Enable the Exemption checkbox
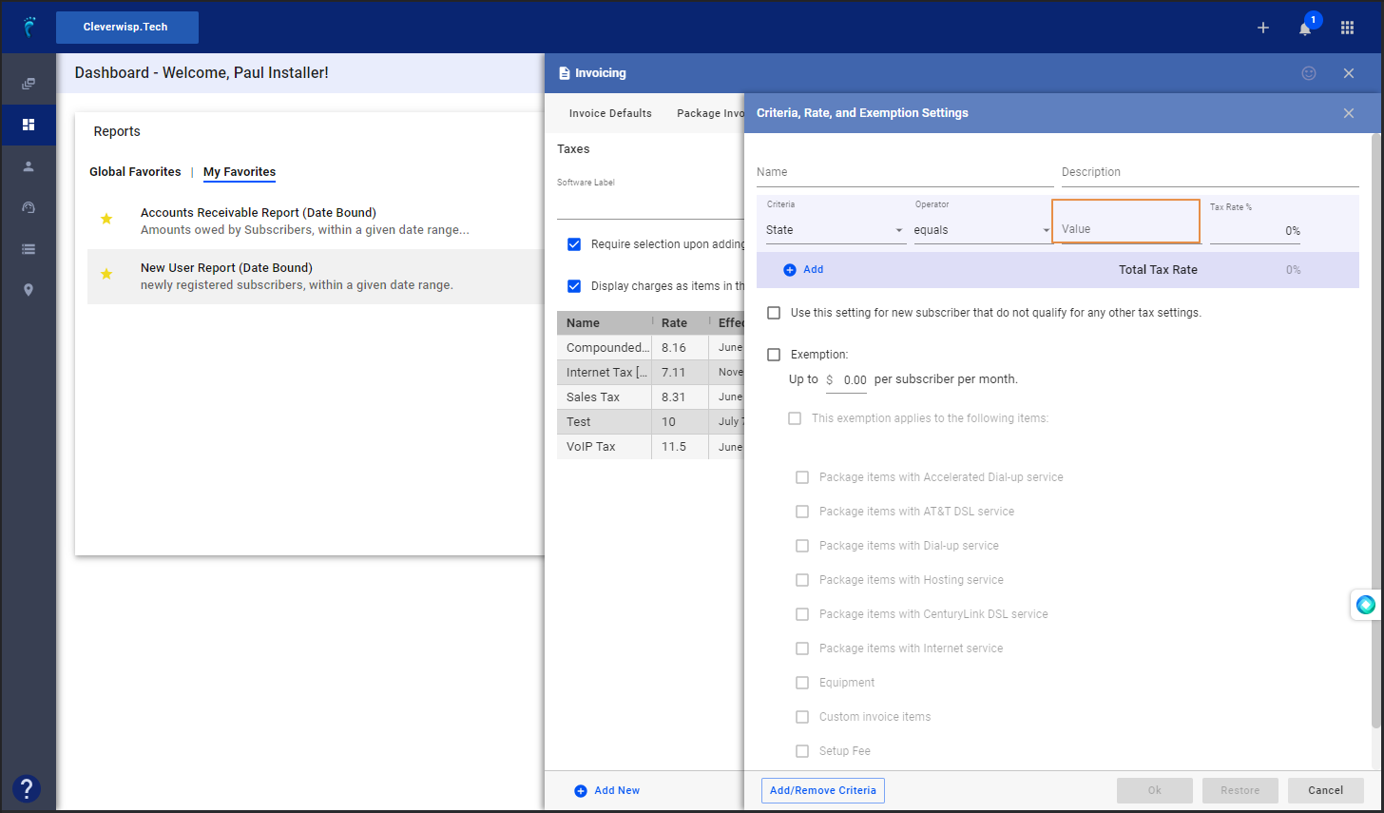Image resolution: width=1384 pixels, height=813 pixels. pyautogui.click(x=774, y=355)
